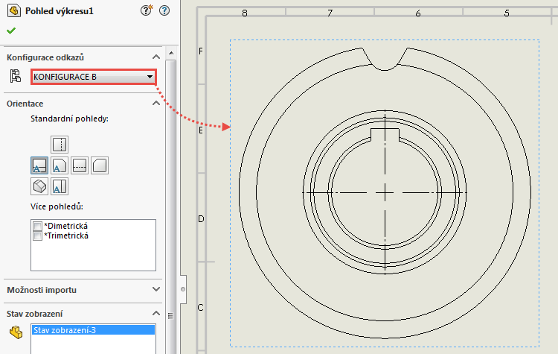Image resolution: width=558 pixels, height=354 pixels.
Task: Click the Pohled výkresu1 panel title
Action: tap(60, 11)
